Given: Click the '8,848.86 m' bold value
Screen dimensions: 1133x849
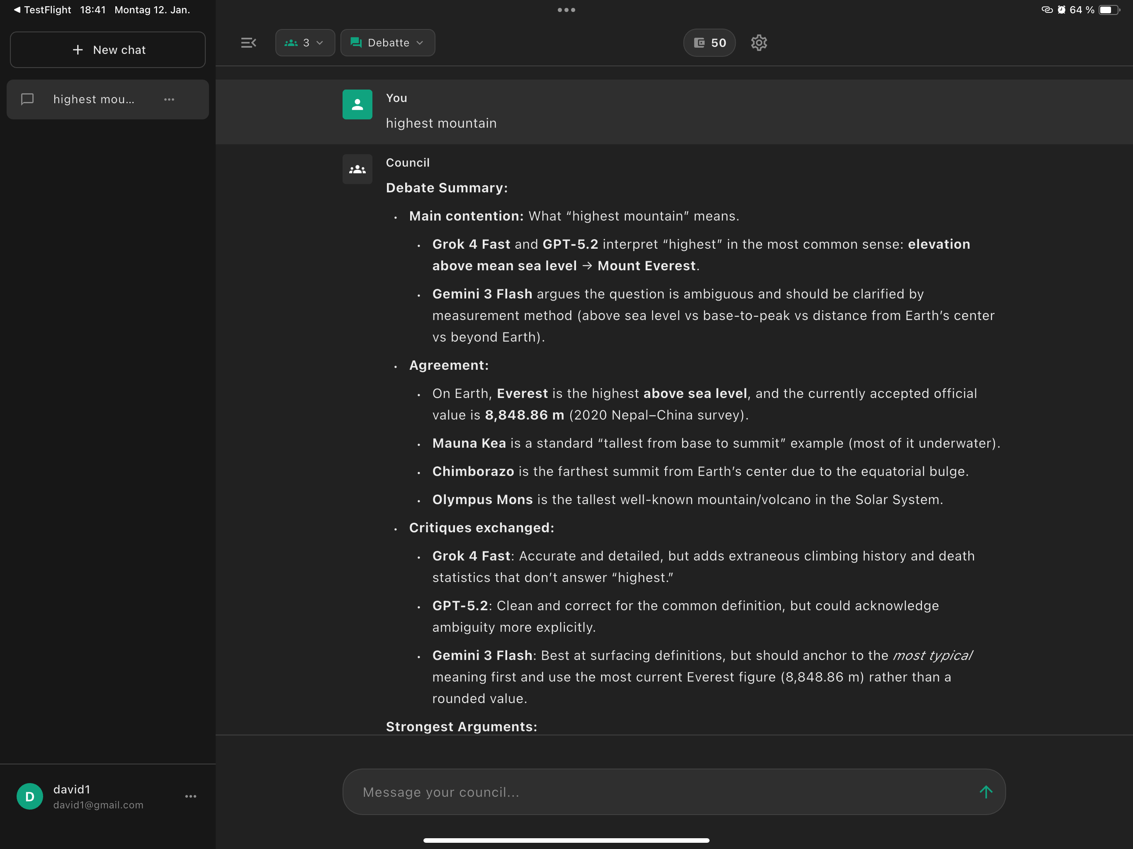Looking at the screenshot, I should pyautogui.click(x=525, y=415).
